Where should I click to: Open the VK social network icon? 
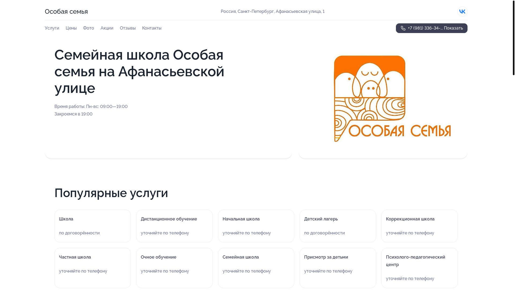pyautogui.click(x=462, y=12)
